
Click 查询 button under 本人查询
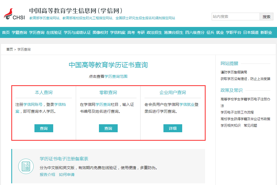[44, 128]
